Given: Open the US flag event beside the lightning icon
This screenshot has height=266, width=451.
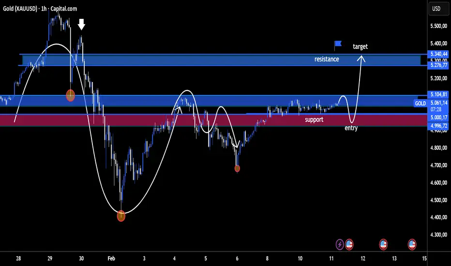Looking at the screenshot, I should (x=349, y=244).
